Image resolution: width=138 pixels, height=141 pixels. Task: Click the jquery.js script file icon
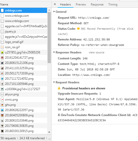click(2, 31)
